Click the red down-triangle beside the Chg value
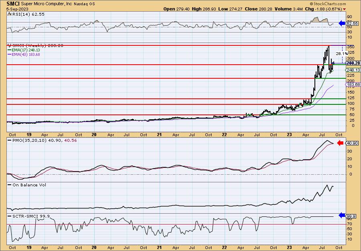This screenshot has height=251, width=361. tap(345, 9)
